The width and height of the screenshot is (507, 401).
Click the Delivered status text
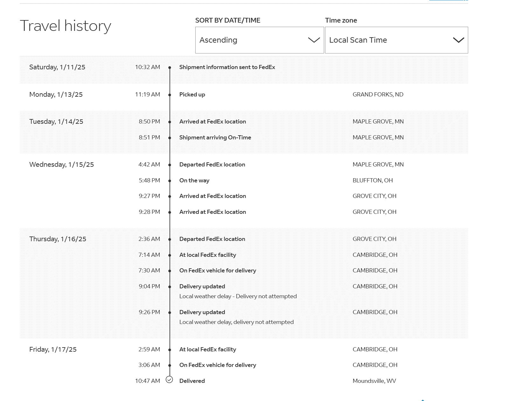[x=192, y=381]
